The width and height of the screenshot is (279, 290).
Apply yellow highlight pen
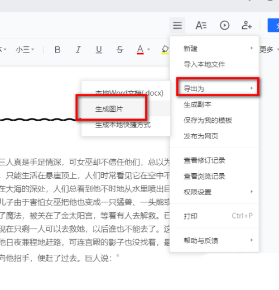[x=165, y=50]
